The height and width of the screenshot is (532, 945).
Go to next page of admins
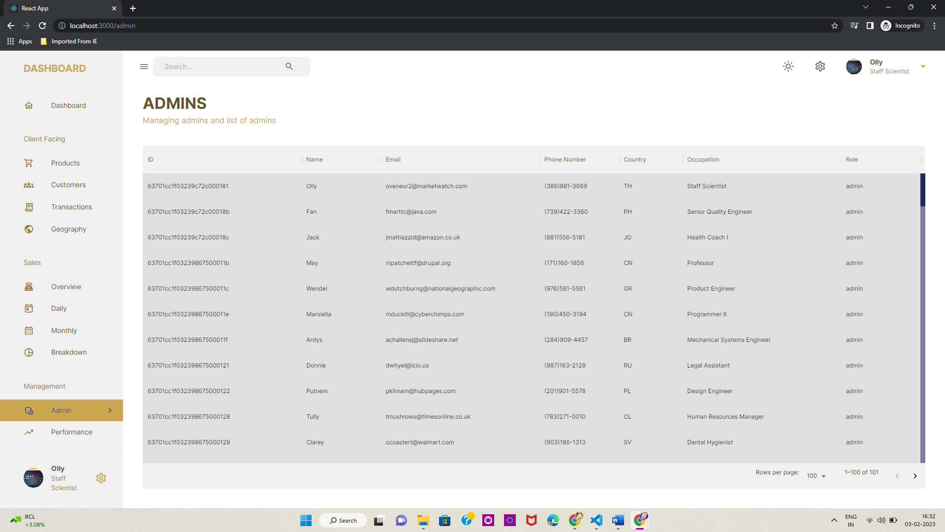pos(915,476)
